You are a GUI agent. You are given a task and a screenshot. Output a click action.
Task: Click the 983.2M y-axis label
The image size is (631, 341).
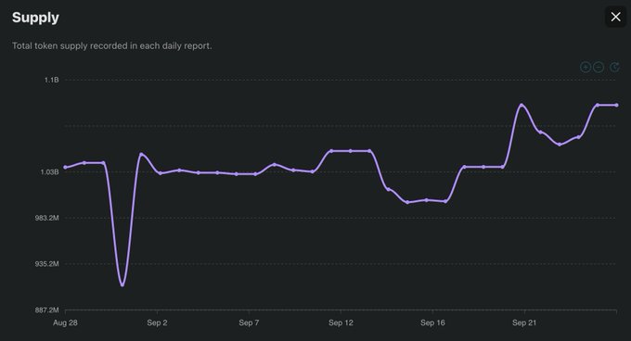pos(46,218)
